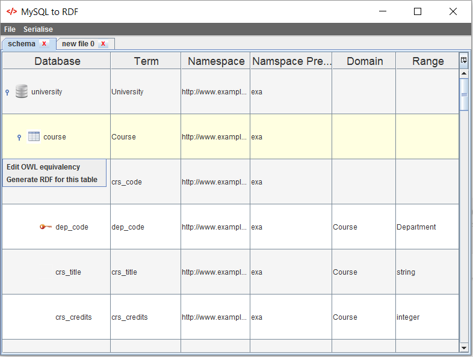Maximize the MySQL to RDF window
This screenshot has height=357, width=473.
(x=418, y=11)
